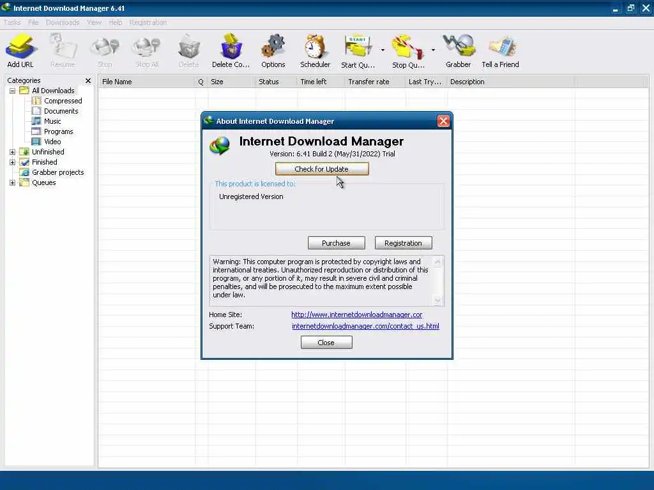This screenshot has width=654, height=490.
Task: Expand the Queues tree node
Action: tap(13, 182)
